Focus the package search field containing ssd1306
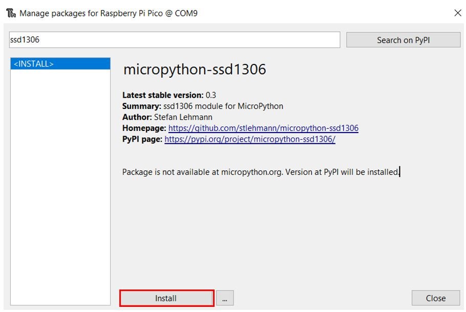Screen dimensions: 466x312 point(175,40)
